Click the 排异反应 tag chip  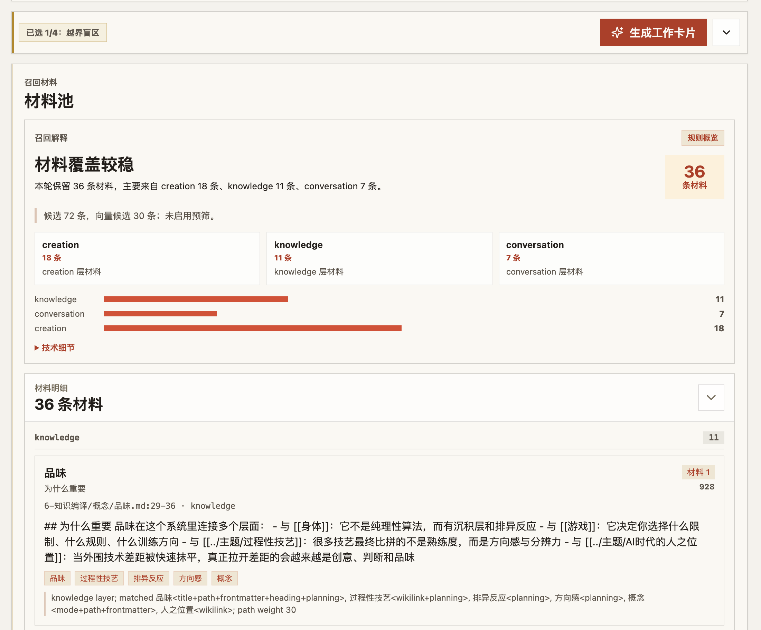149,578
